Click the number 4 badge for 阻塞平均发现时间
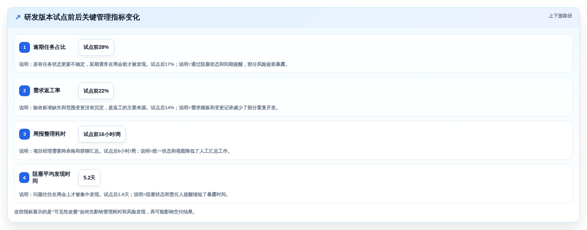This screenshot has width=587, height=230. click(24, 178)
